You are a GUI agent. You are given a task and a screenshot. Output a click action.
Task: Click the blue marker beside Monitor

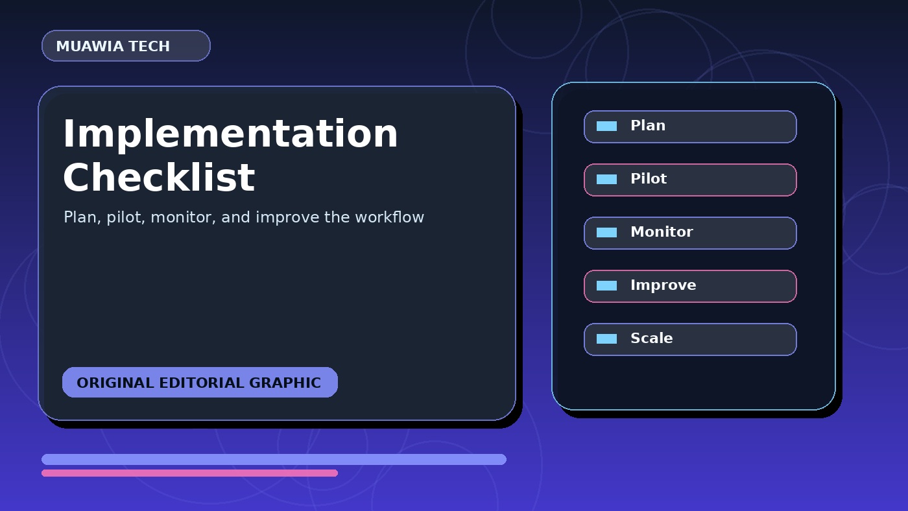606,233
